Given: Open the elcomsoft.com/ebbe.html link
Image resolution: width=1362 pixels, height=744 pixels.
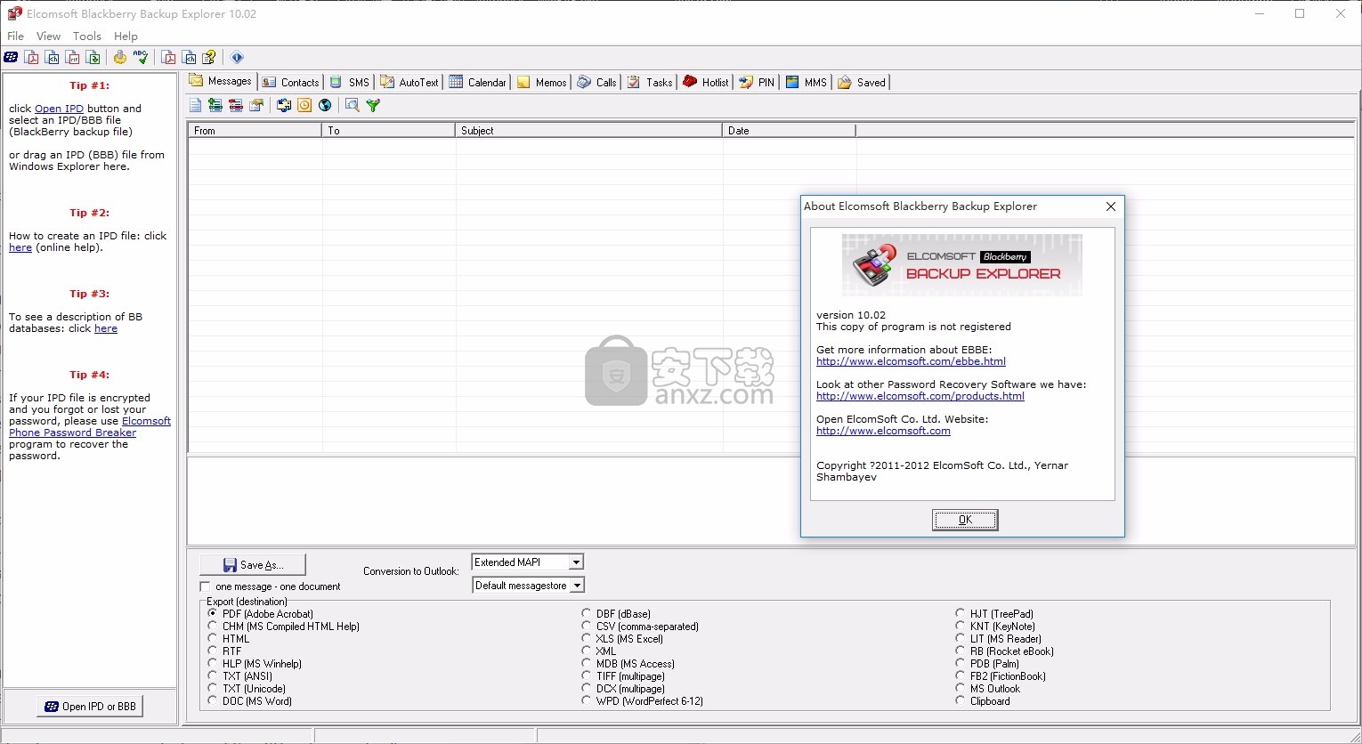Looking at the screenshot, I should tap(911, 361).
